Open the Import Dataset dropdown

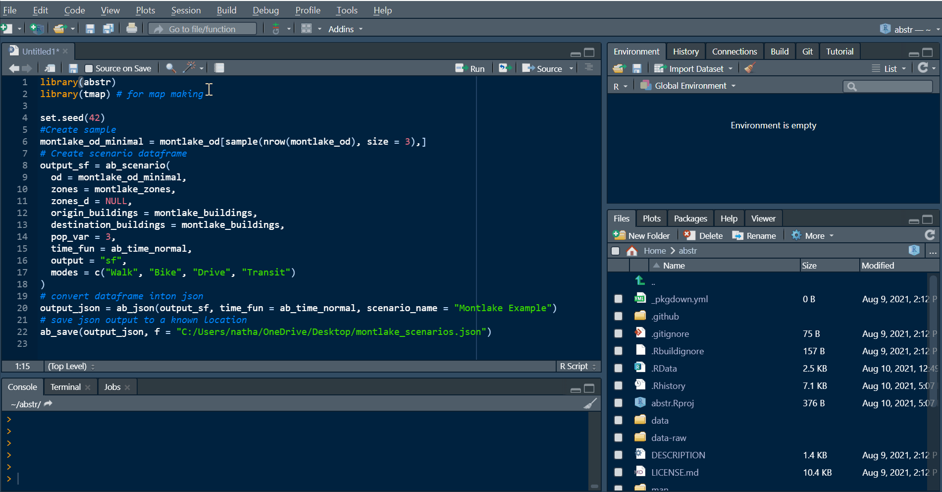(693, 68)
